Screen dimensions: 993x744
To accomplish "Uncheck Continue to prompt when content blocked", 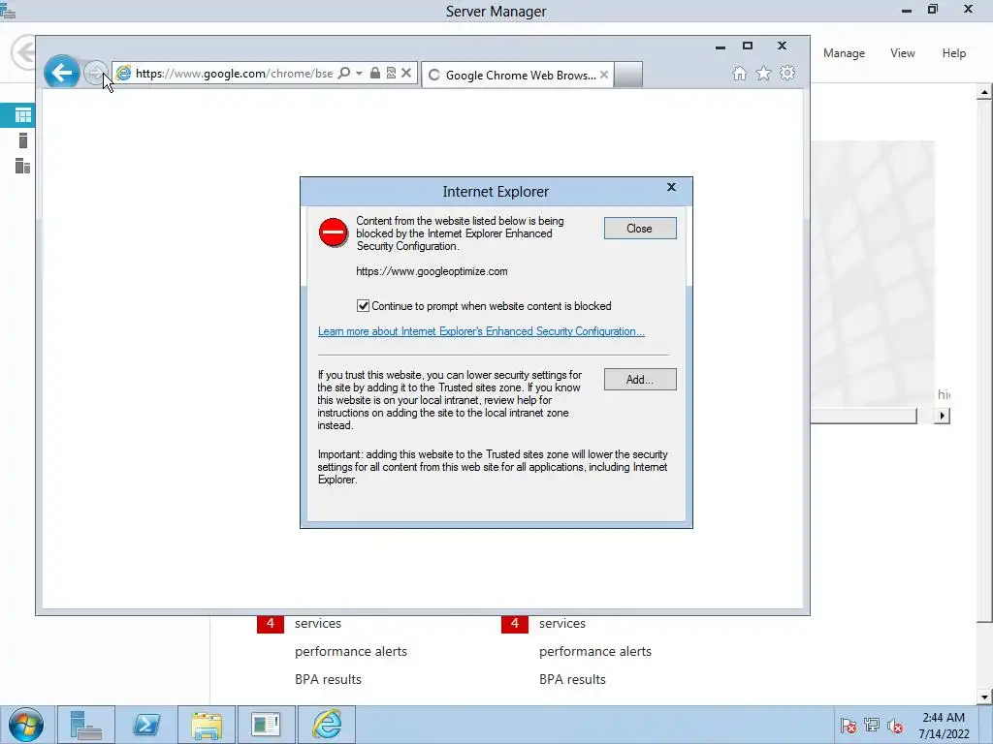I will pyautogui.click(x=363, y=306).
